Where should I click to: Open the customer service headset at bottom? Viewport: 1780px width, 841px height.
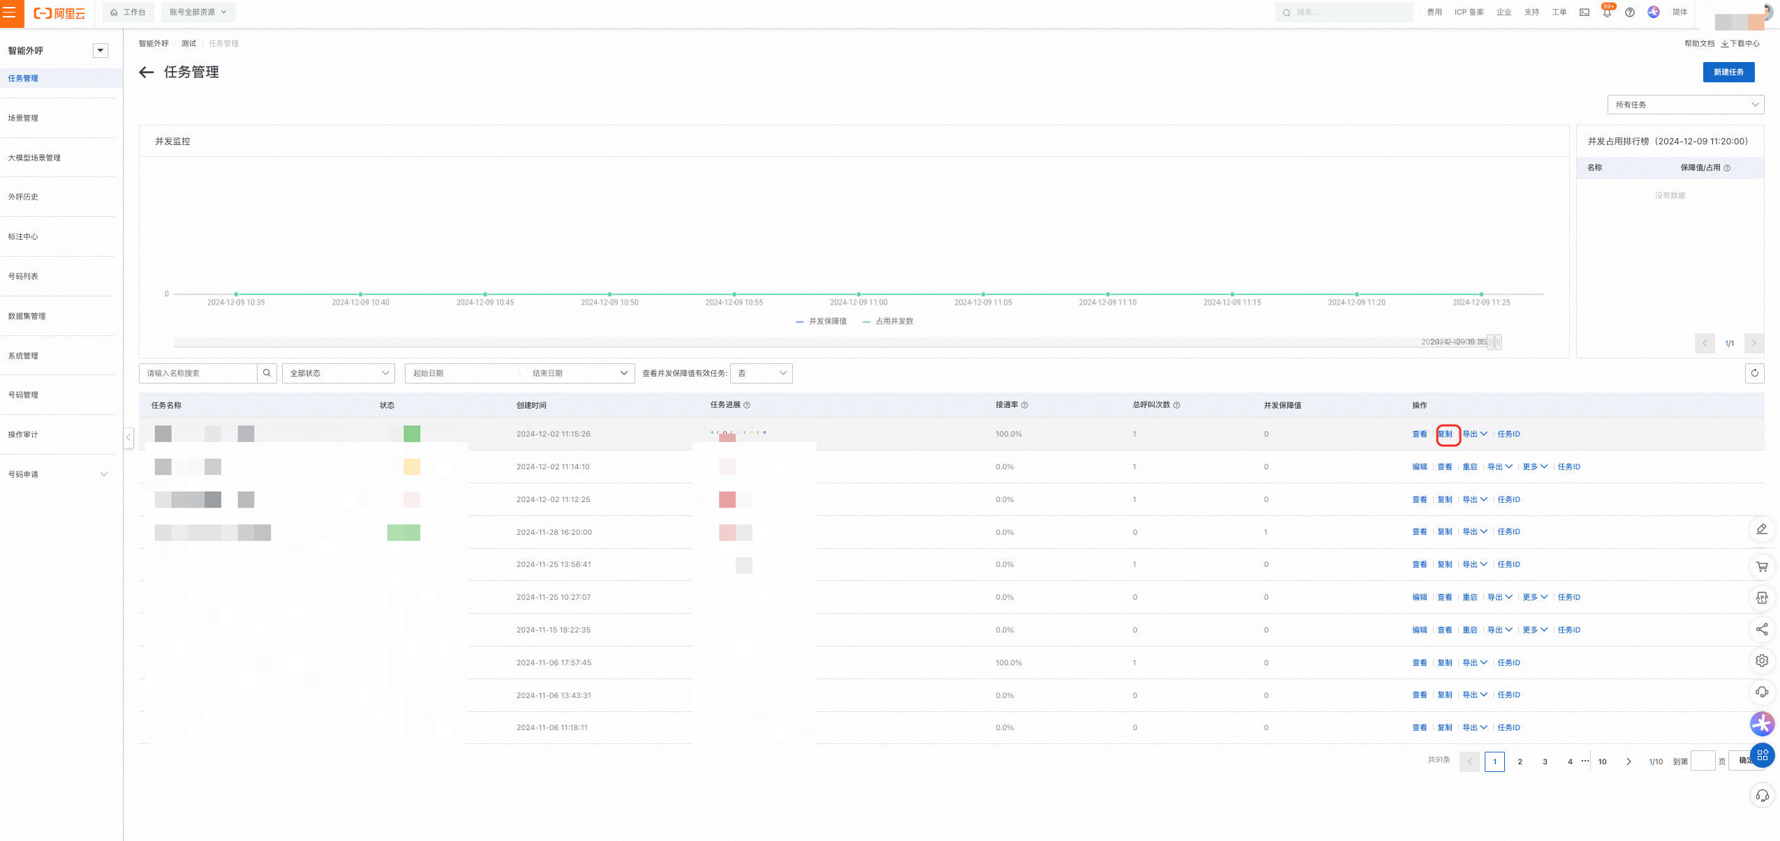pos(1762,796)
